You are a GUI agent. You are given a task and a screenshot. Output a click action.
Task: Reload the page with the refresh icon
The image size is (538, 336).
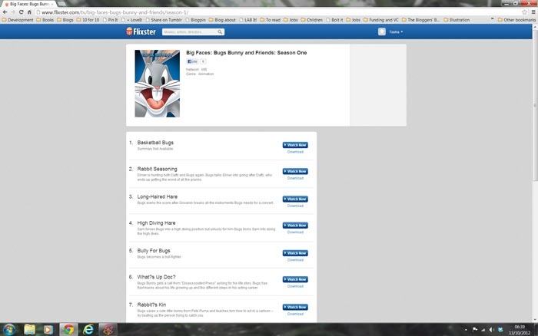point(21,12)
